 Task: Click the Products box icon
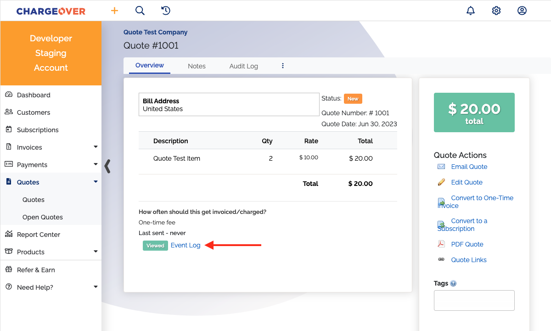9,252
